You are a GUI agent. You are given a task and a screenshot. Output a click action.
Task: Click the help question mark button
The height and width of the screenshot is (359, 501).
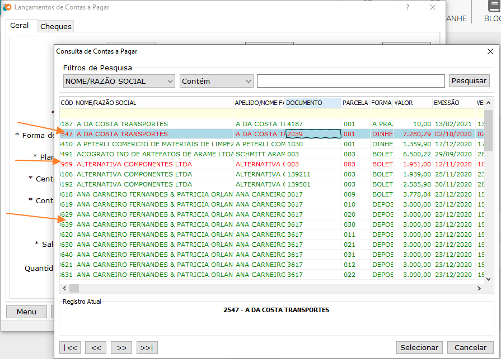[x=407, y=8]
